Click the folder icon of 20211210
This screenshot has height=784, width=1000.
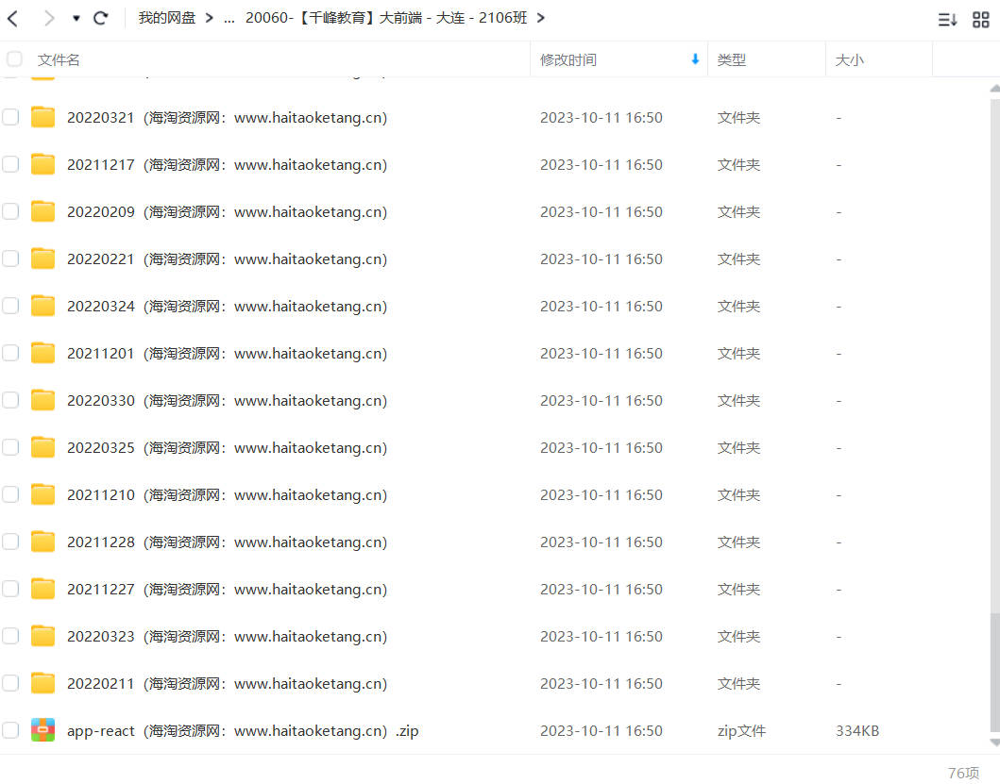[x=42, y=494]
